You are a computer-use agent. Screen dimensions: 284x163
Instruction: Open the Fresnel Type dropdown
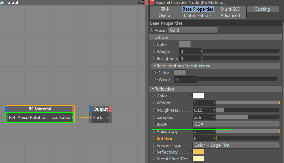point(236,145)
